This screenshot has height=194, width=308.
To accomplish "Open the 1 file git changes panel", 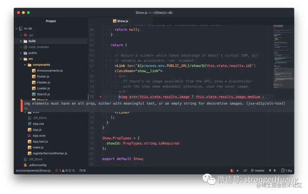I will pos(287,170).
